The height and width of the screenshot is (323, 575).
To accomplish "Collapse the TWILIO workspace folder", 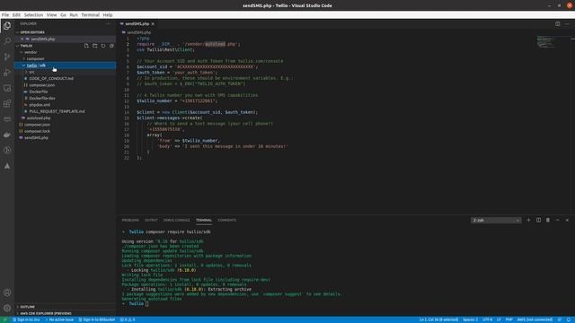I will pyautogui.click(x=26, y=46).
